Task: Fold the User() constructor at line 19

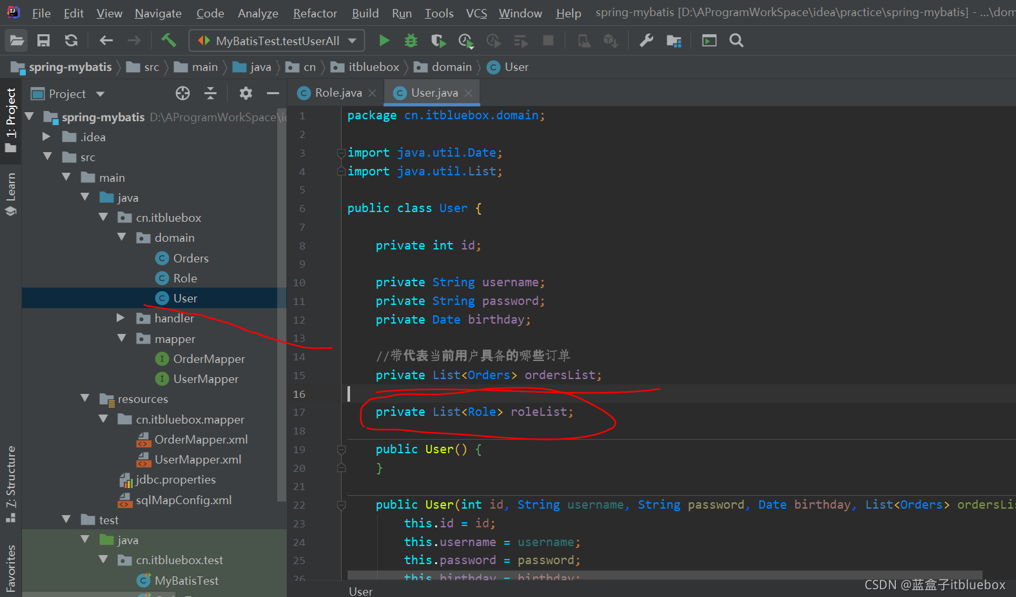Action: tap(342, 449)
